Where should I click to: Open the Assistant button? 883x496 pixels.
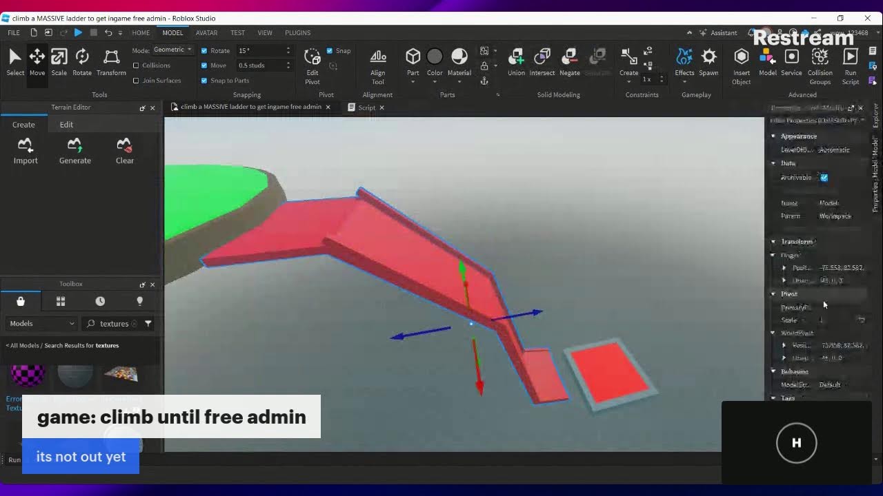click(x=718, y=32)
